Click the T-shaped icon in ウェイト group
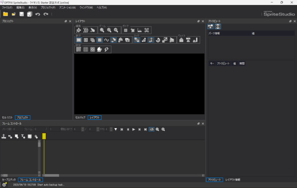 click(x=188, y=40)
